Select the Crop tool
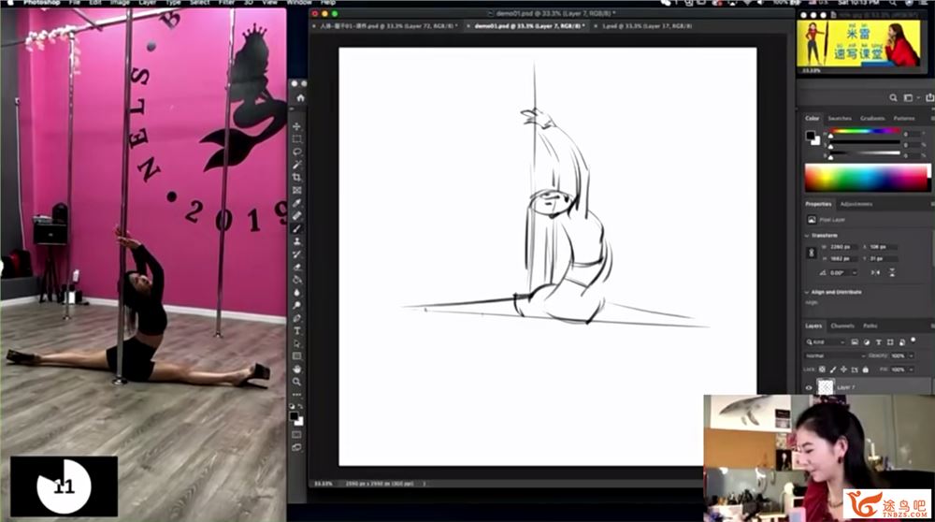The width and height of the screenshot is (935, 522). (297, 177)
